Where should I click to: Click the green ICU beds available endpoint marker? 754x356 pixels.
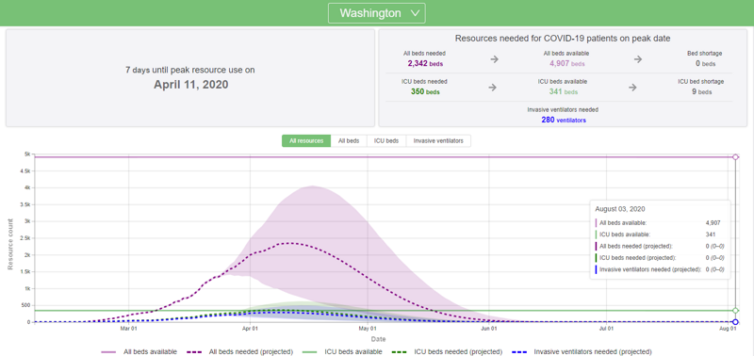[735, 311]
